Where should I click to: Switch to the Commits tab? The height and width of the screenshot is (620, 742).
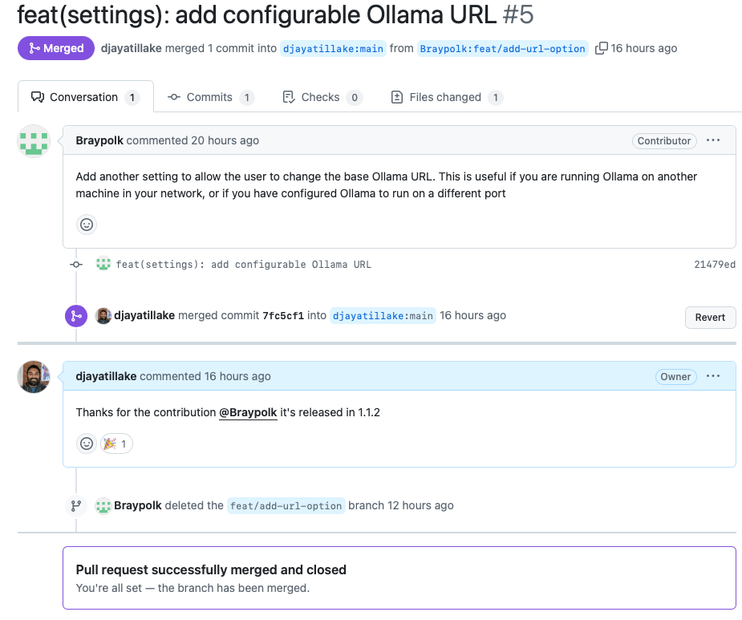point(211,97)
